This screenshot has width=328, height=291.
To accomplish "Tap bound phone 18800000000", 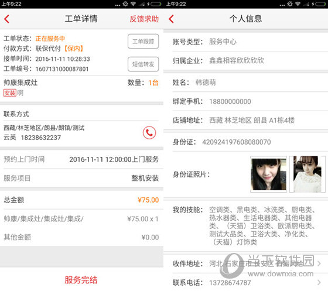I will 230,101.
